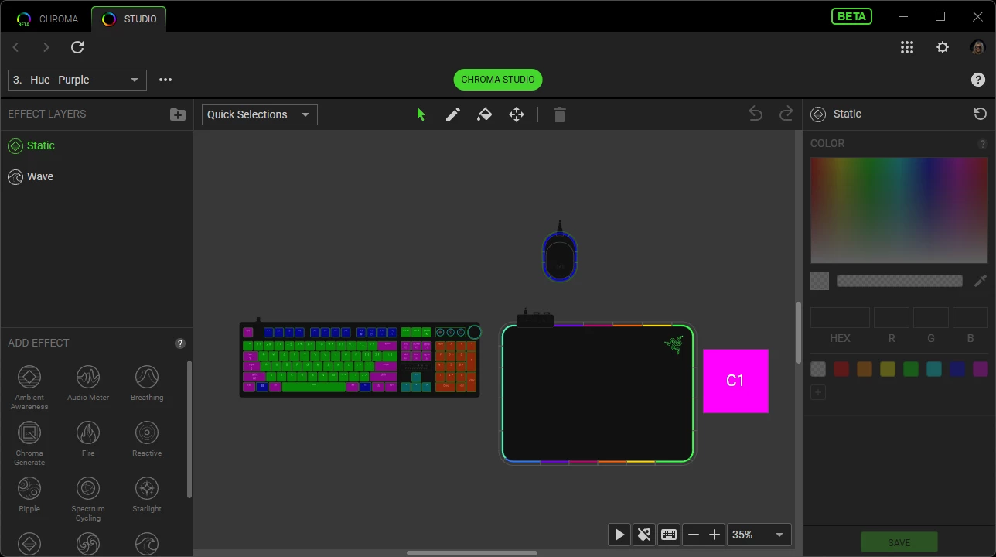Open the profile more options menu

[165, 80]
